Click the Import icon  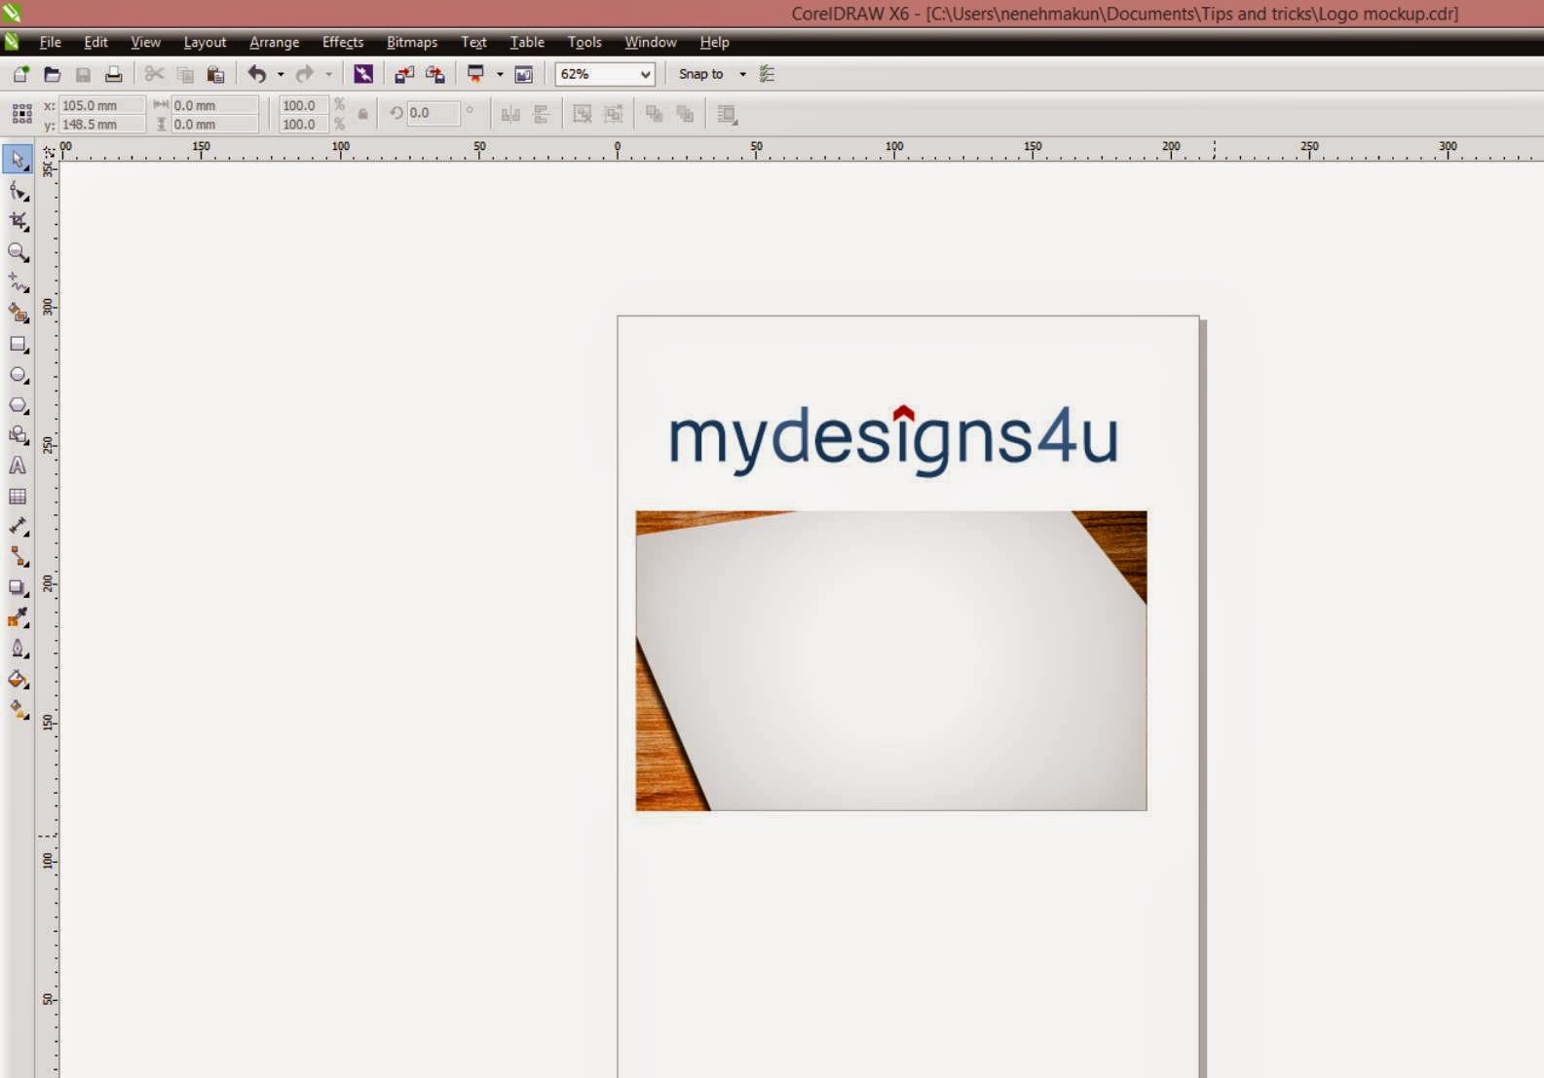[x=403, y=74]
